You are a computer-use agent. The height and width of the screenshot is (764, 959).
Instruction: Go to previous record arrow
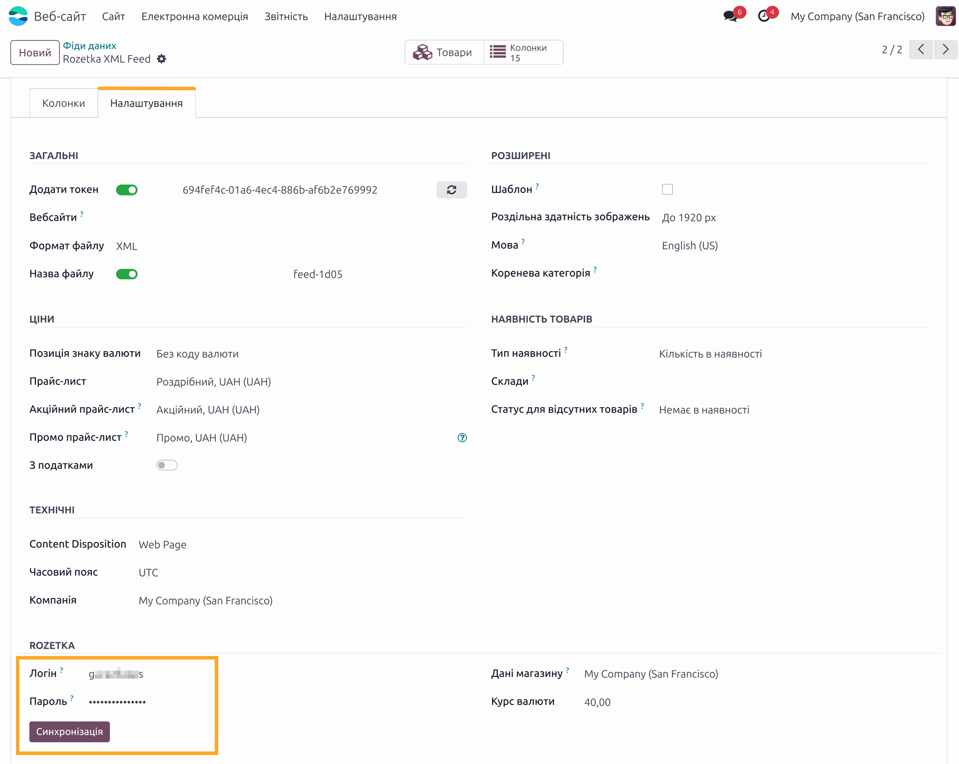click(921, 49)
